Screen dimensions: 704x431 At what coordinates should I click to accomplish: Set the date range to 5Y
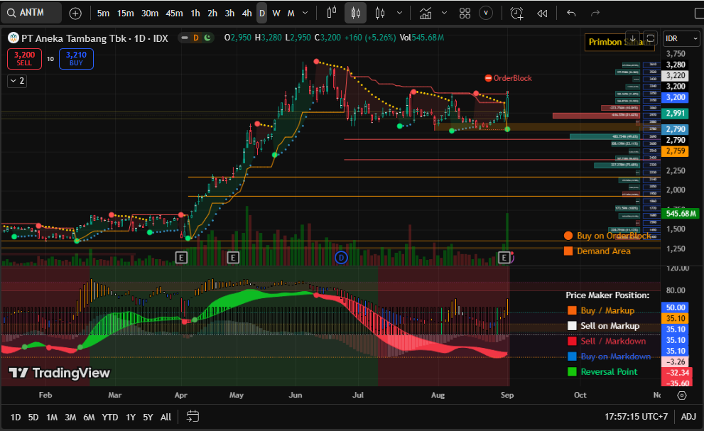148,417
